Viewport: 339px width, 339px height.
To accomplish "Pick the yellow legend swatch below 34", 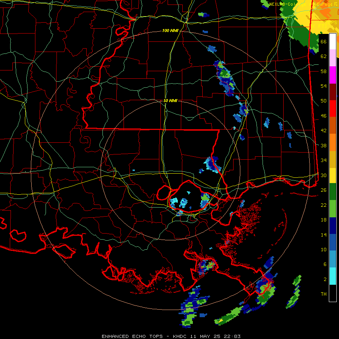I will [333, 175].
